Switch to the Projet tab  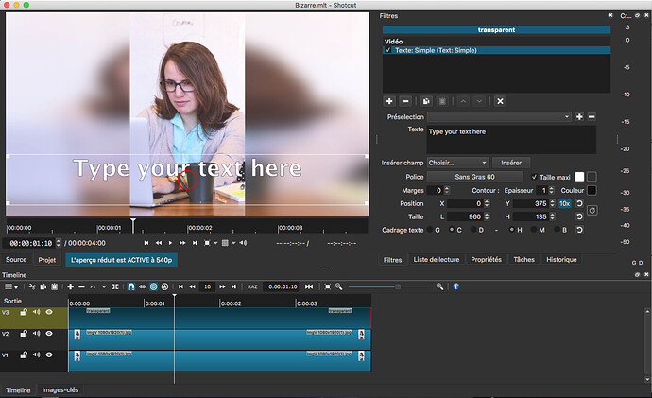pyautogui.click(x=47, y=260)
